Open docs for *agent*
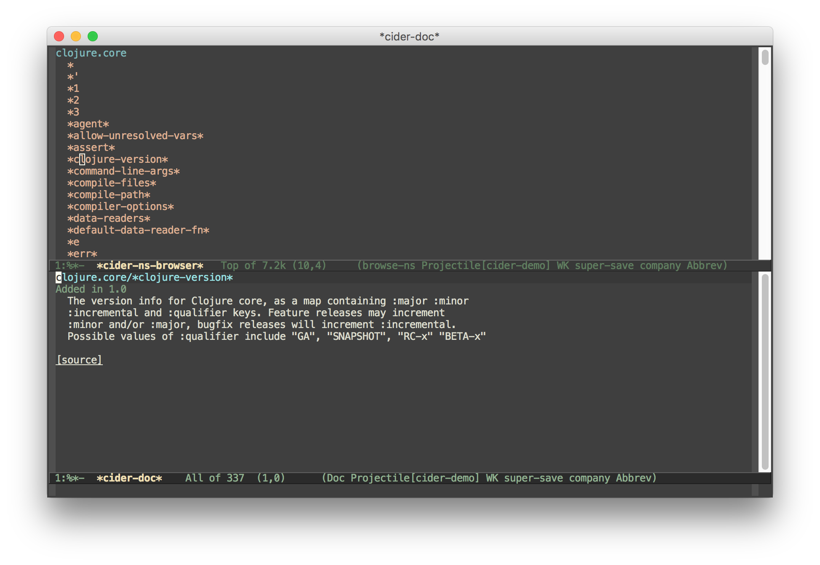Screen dimensions: 820x565 pos(88,124)
